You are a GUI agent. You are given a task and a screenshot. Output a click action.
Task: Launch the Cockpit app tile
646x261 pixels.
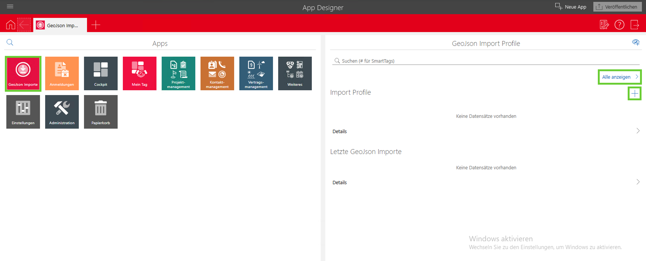pyautogui.click(x=101, y=73)
